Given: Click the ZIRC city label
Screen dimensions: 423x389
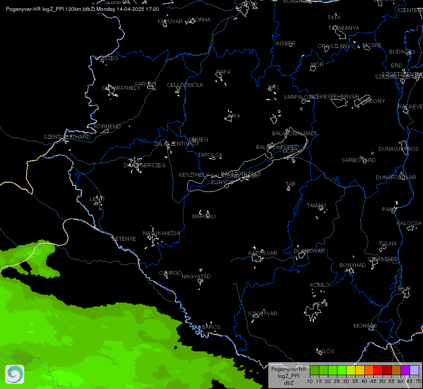Looking at the screenshot, I should point(273,87).
